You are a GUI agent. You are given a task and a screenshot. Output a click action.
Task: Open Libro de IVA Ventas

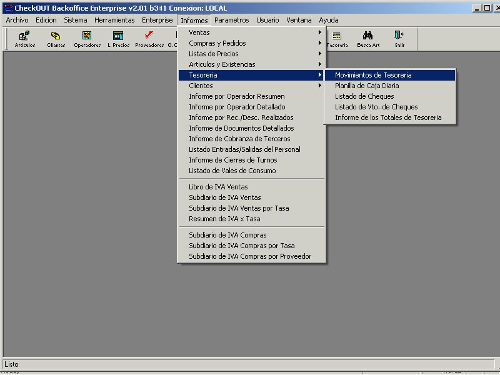252,187
